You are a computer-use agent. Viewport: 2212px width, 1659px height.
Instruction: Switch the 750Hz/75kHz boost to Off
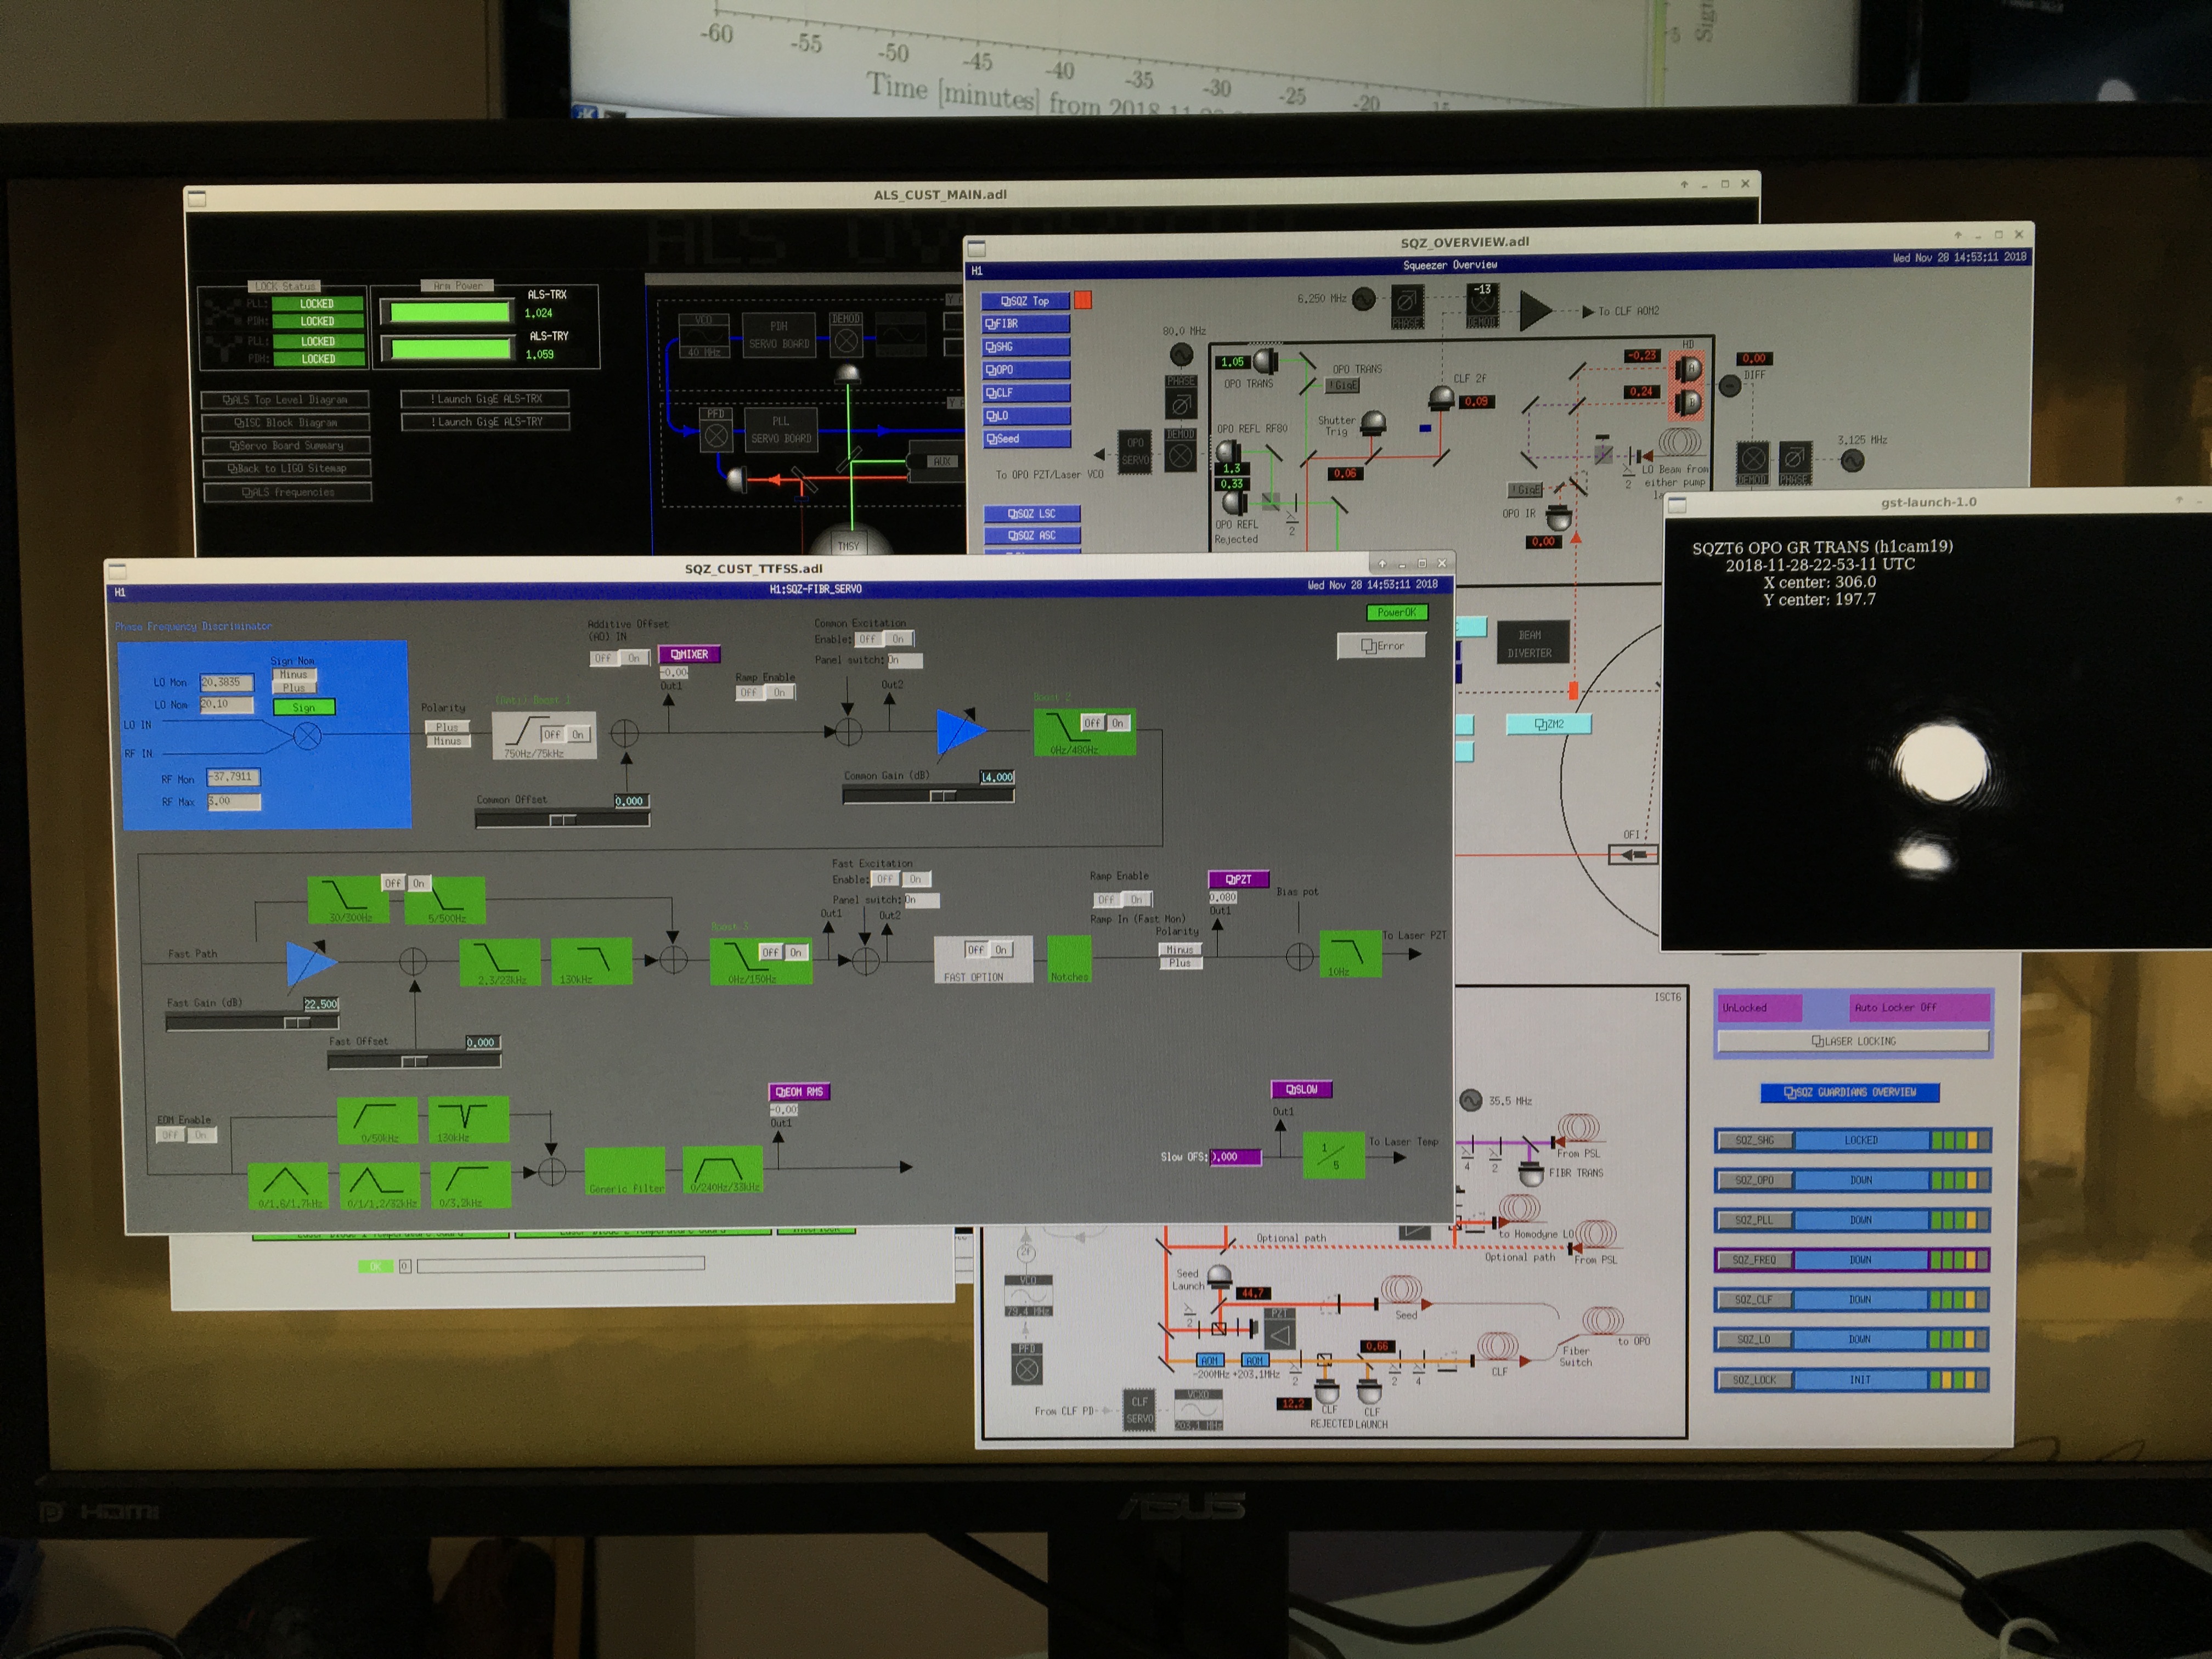(x=552, y=734)
